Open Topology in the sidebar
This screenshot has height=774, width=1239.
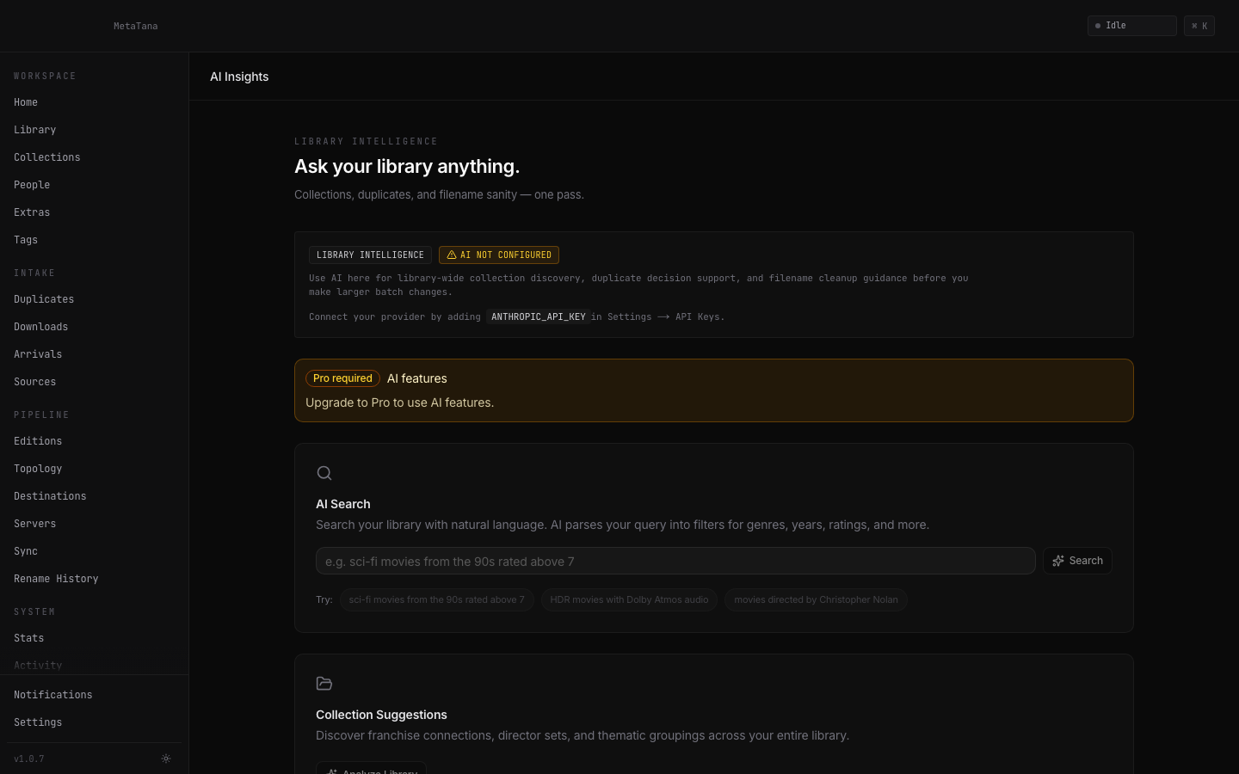38,469
